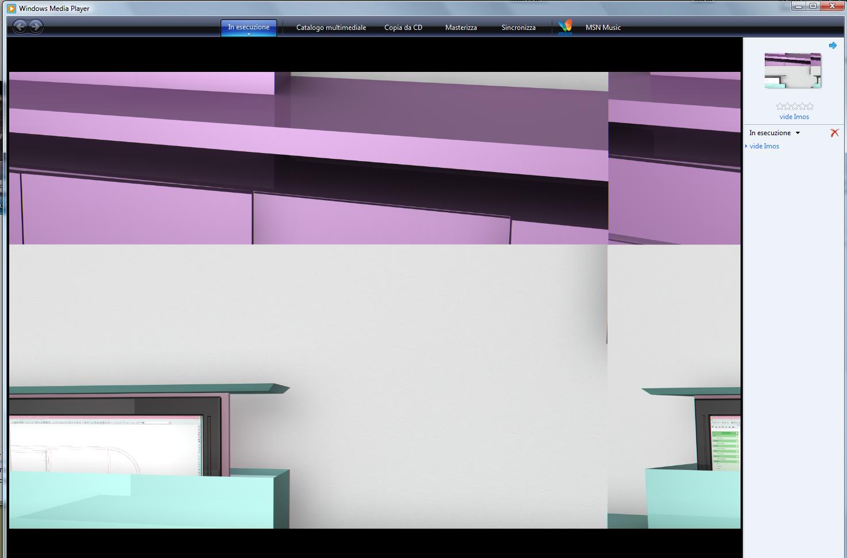Switch to Catalogo multimediale tab
Screen dimensions: 847x558
tap(331, 28)
